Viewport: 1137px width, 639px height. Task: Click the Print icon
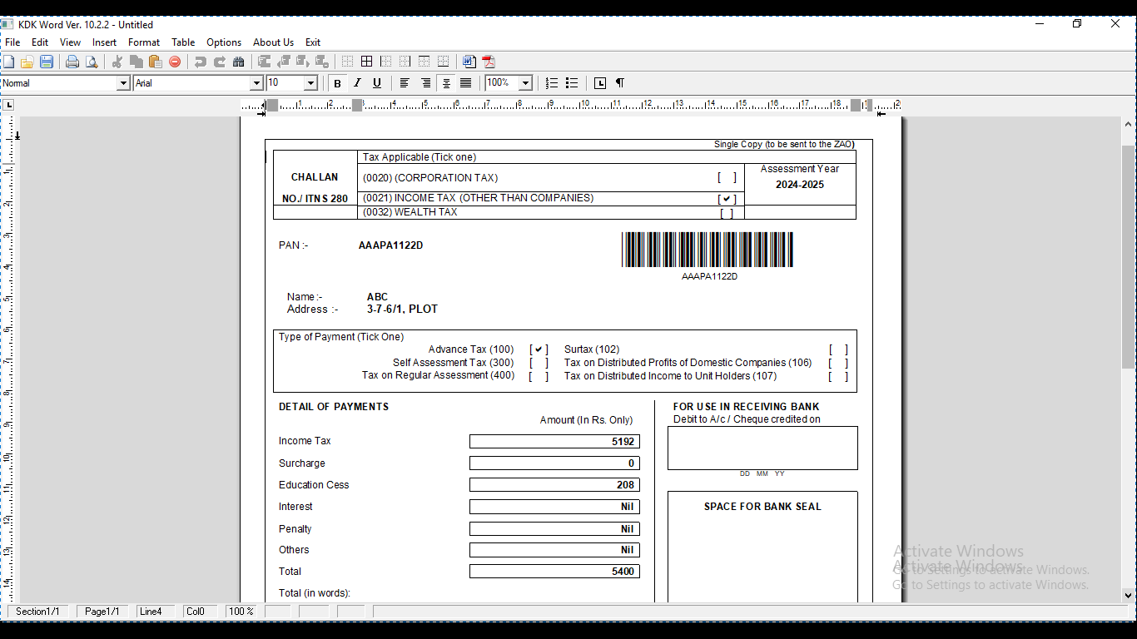tap(72, 62)
